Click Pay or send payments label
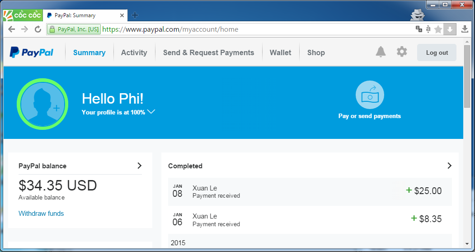 [370, 116]
